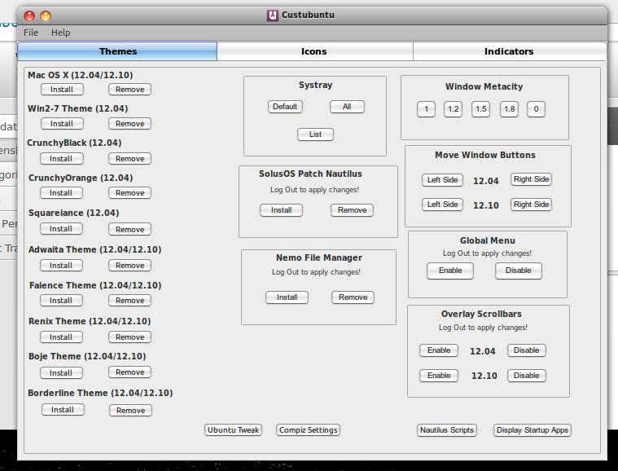Move window buttons Right Side for 12.10
Viewport: 618px width, 471px height.
click(x=531, y=205)
